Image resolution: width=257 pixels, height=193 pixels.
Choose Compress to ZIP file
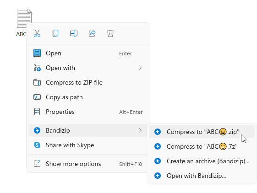88,82
